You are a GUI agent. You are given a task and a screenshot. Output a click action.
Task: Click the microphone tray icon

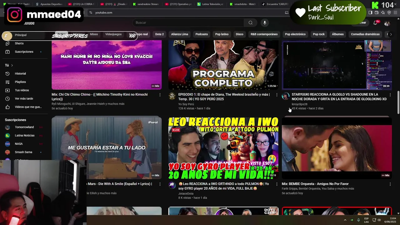tap(358, 220)
